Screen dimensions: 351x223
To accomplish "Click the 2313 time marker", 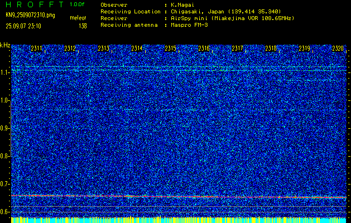I will (x=103, y=49).
